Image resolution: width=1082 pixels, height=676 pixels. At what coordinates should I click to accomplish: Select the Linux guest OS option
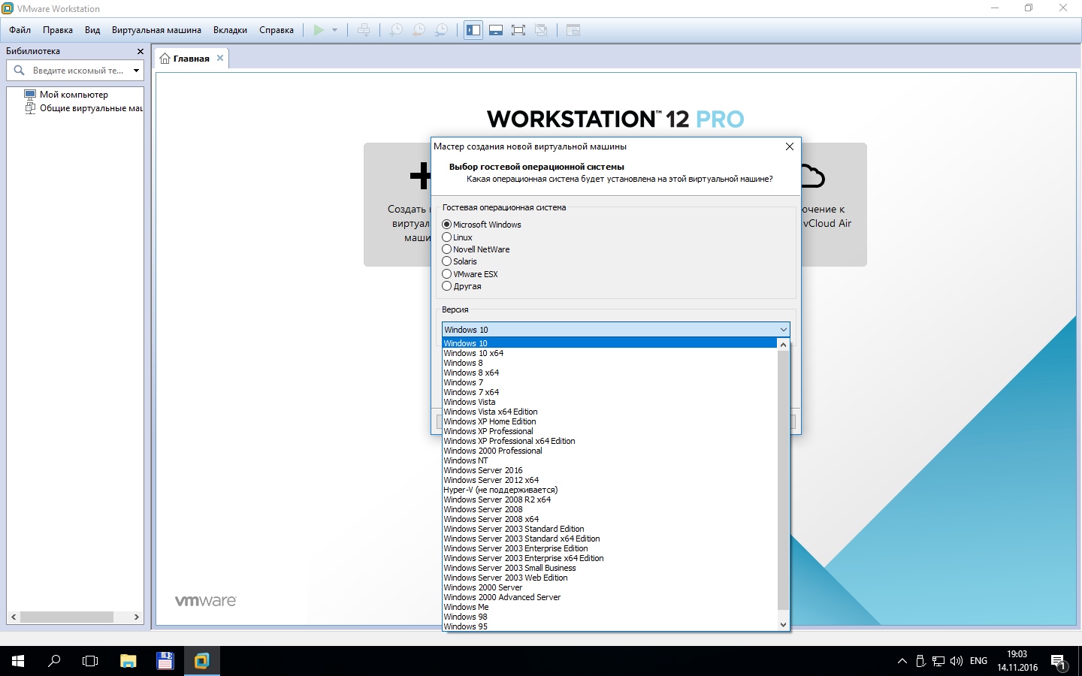(447, 237)
